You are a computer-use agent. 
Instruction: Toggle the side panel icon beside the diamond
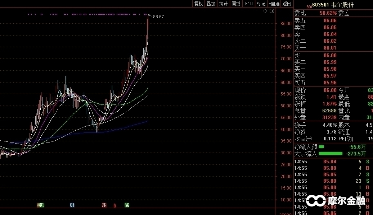[272, 11]
